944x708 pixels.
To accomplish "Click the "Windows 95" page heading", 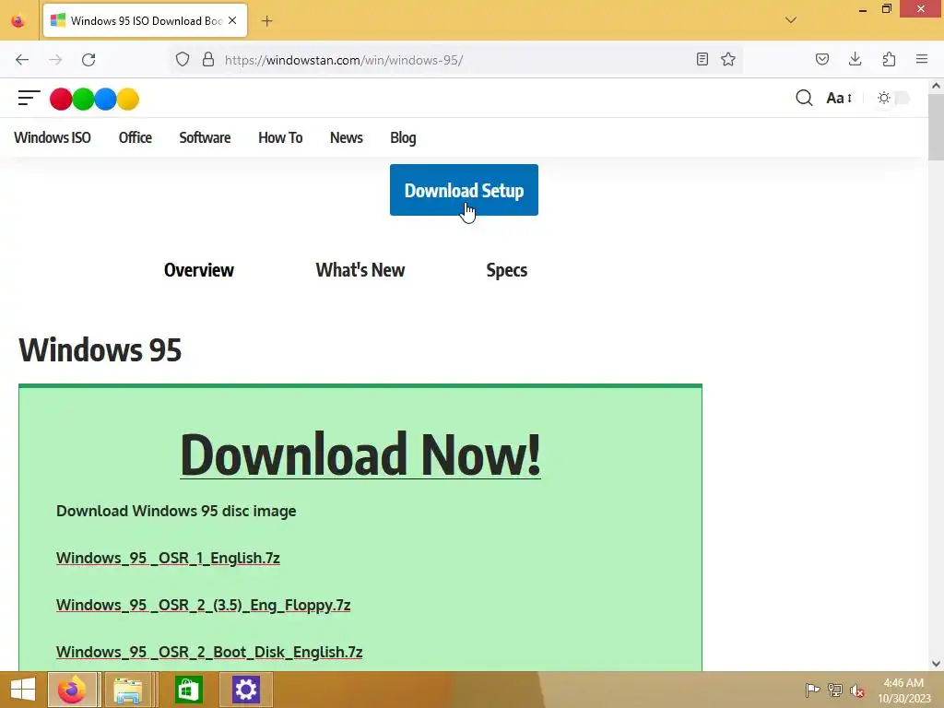I will (x=100, y=349).
